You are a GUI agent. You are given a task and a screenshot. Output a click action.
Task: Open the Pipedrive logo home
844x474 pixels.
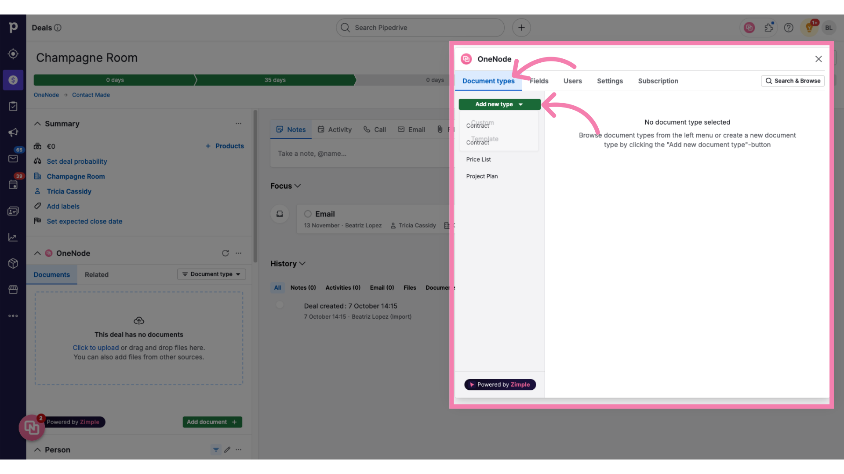point(13,27)
